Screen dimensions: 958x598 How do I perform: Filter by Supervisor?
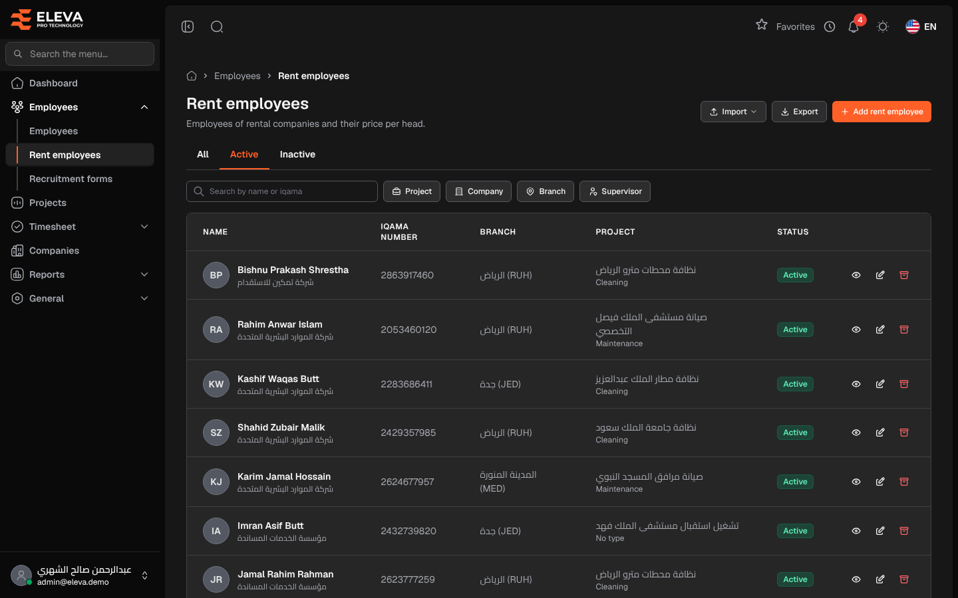coord(615,191)
